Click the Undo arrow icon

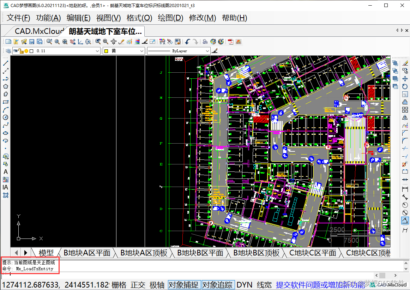[187, 42]
